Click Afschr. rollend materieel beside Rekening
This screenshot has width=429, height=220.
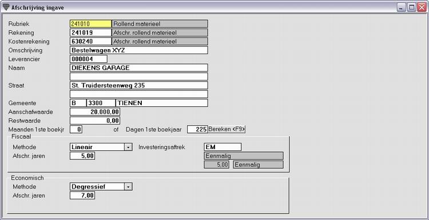pos(160,33)
